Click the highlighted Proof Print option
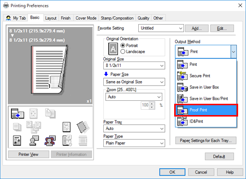 click(x=206, y=110)
